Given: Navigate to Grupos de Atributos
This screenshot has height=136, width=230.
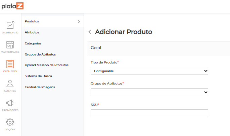Looking at the screenshot, I should click(40, 54).
